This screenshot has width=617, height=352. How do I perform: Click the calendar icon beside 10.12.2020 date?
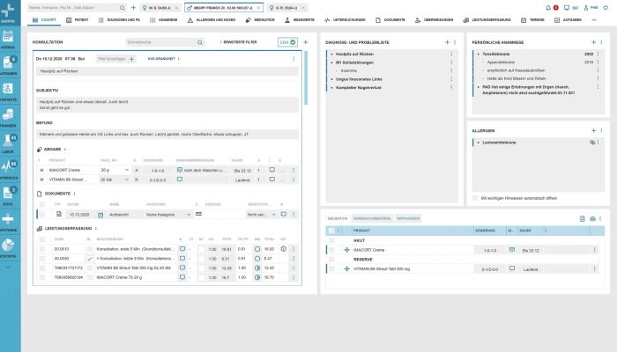(100, 215)
